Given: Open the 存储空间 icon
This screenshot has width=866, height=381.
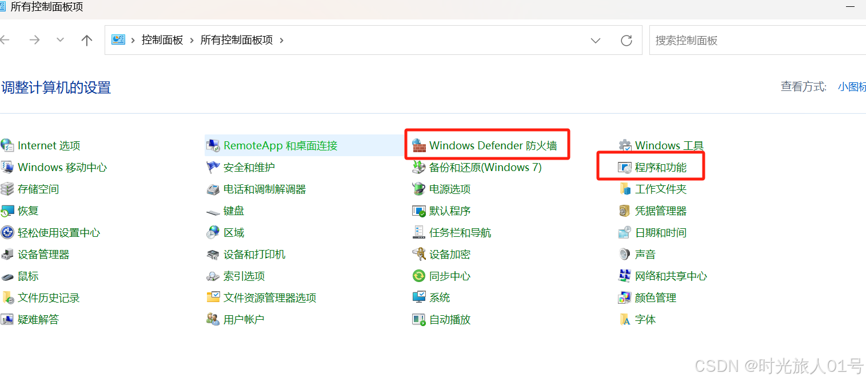Looking at the screenshot, I should pos(7,189).
